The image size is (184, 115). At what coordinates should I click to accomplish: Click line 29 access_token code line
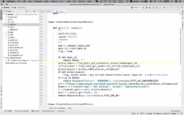[97, 63]
